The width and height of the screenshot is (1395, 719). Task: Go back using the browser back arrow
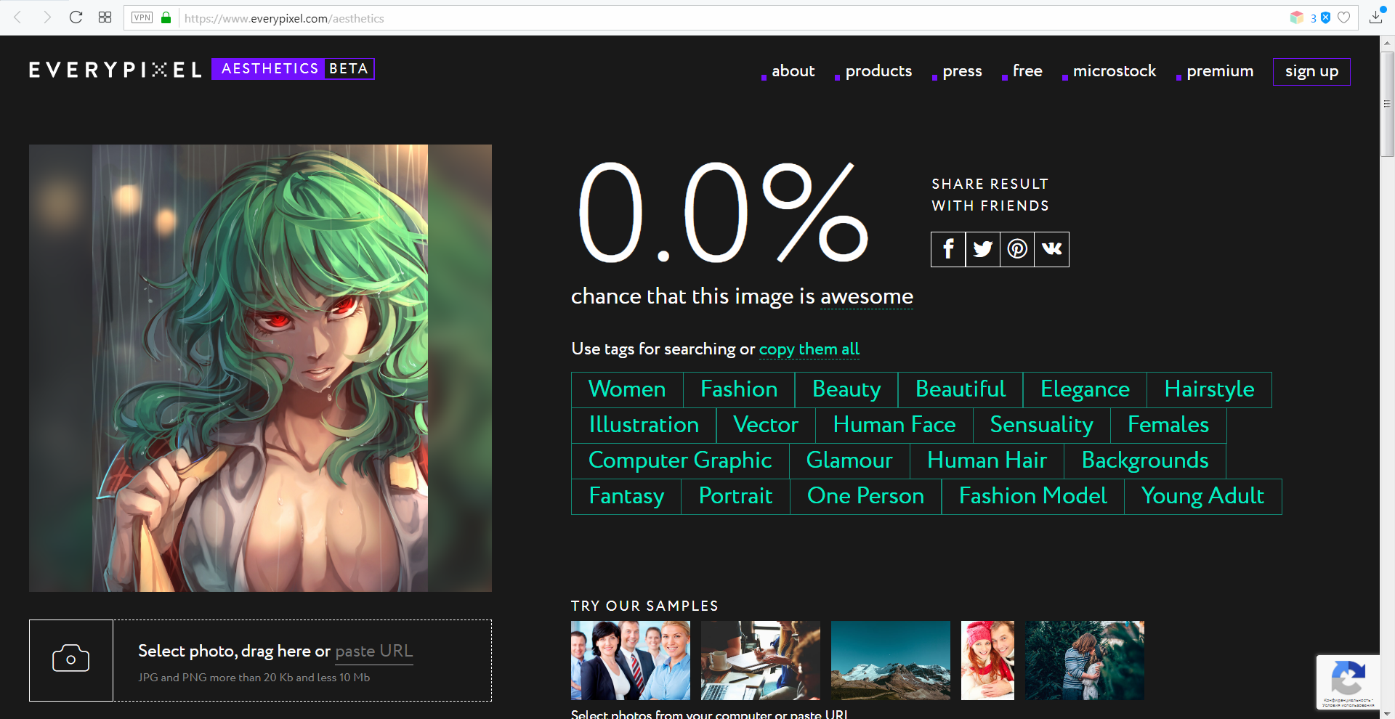click(x=18, y=17)
